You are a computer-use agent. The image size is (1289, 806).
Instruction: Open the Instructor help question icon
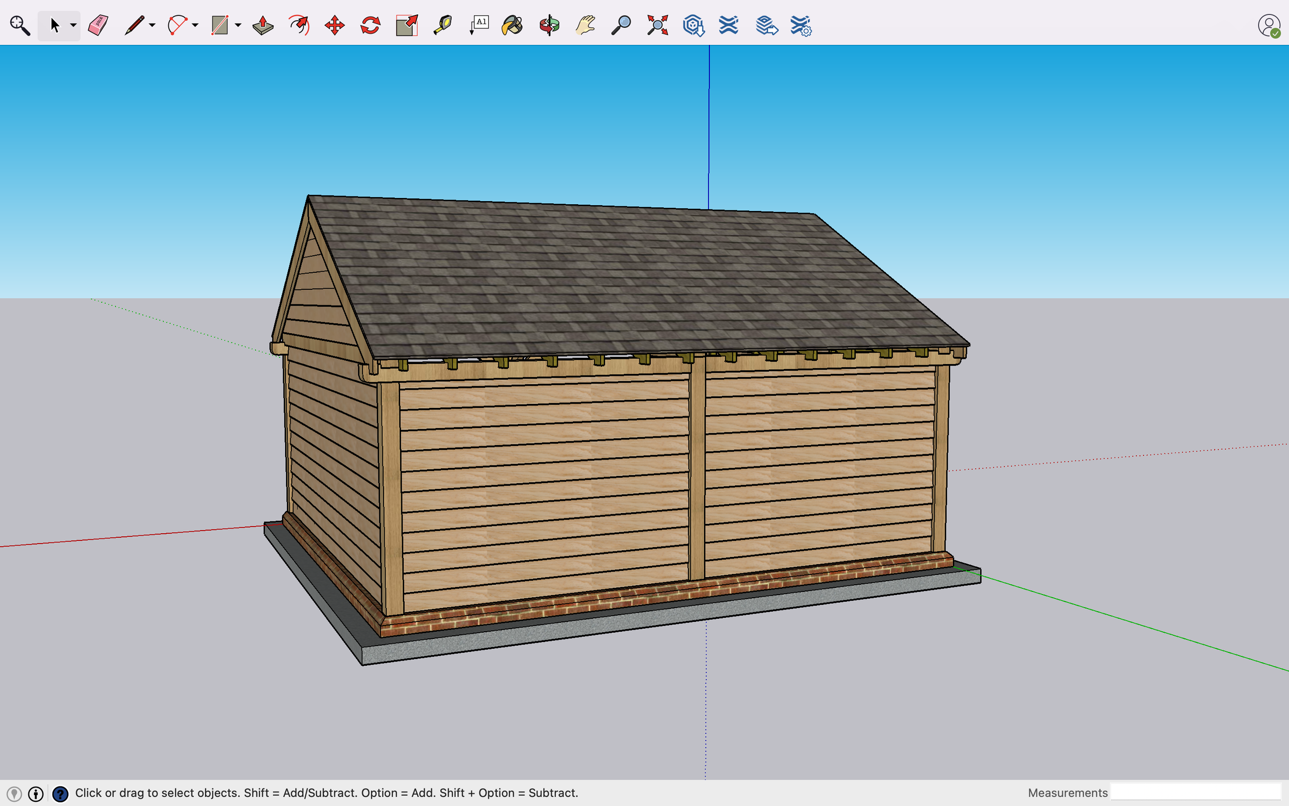point(60,794)
